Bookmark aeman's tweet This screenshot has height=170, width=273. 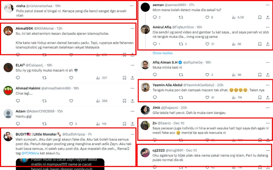click(260, 17)
